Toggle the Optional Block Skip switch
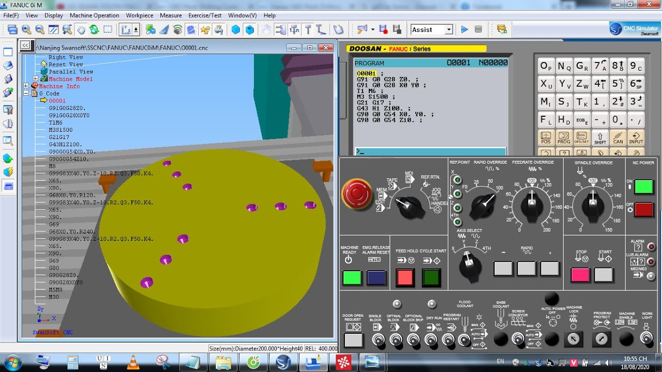The width and height of the screenshot is (662, 372). click(x=413, y=339)
